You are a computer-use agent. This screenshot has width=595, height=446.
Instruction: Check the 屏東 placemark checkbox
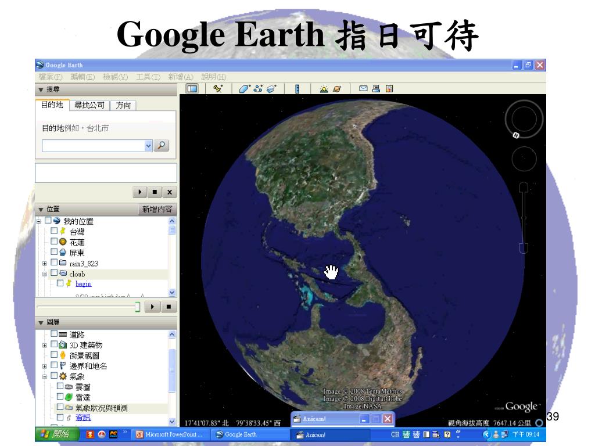coord(54,252)
